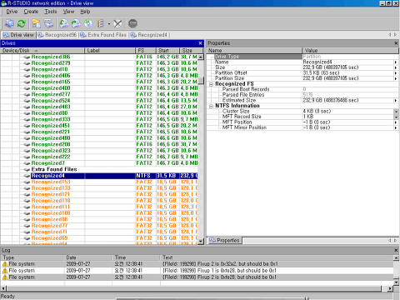Image resolution: width=400 pixels, height=300 pixels.
Task: Close the Log panel
Action: pos(396,250)
